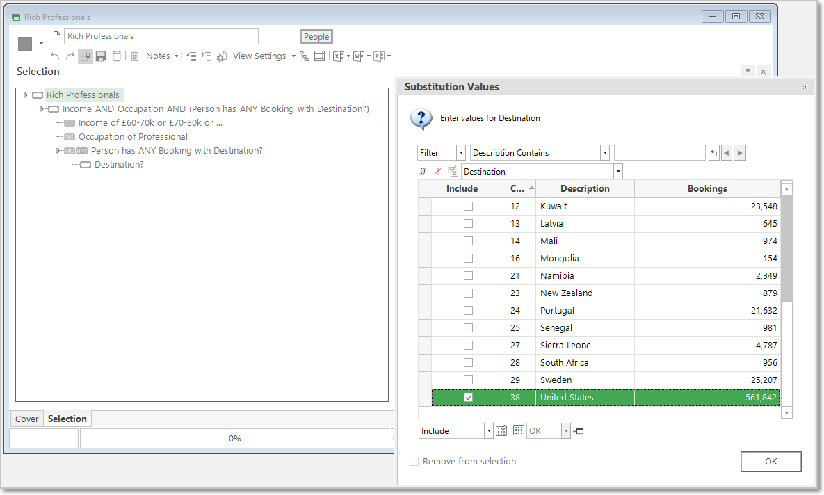Switch to the Selection tab

[67, 419]
